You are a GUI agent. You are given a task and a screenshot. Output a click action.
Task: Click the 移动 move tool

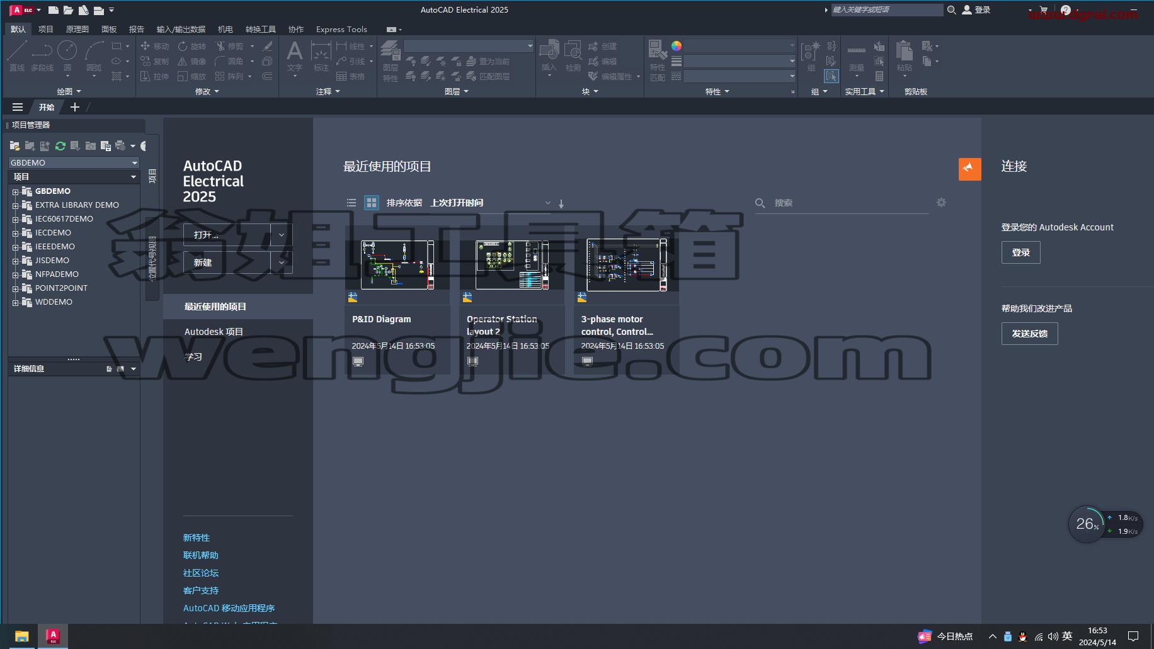[x=155, y=46]
